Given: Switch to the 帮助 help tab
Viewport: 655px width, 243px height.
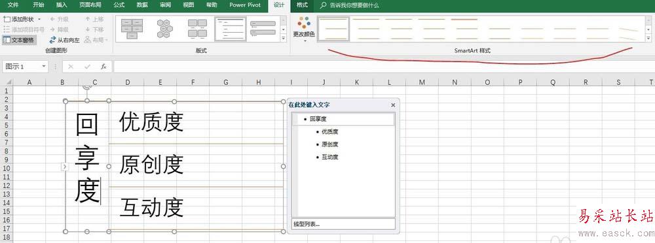Looking at the screenshot, I should click(212, 5).
